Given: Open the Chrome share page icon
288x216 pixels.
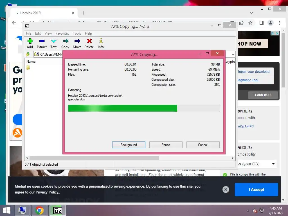Looking at the screenshot, I should click(x=241, y=23).
